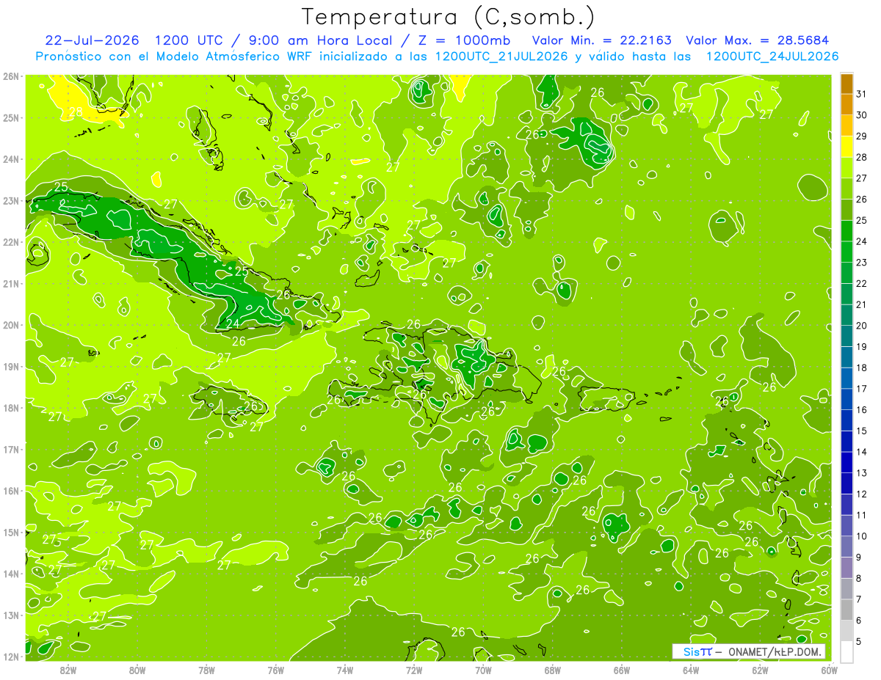Click the color scale value "11"
This screenshot has height=680, width=881.
861,516
